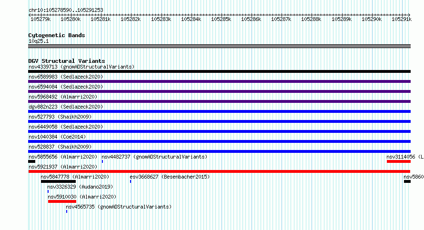Click the 105281k ruler tick label

click(101, 19)
